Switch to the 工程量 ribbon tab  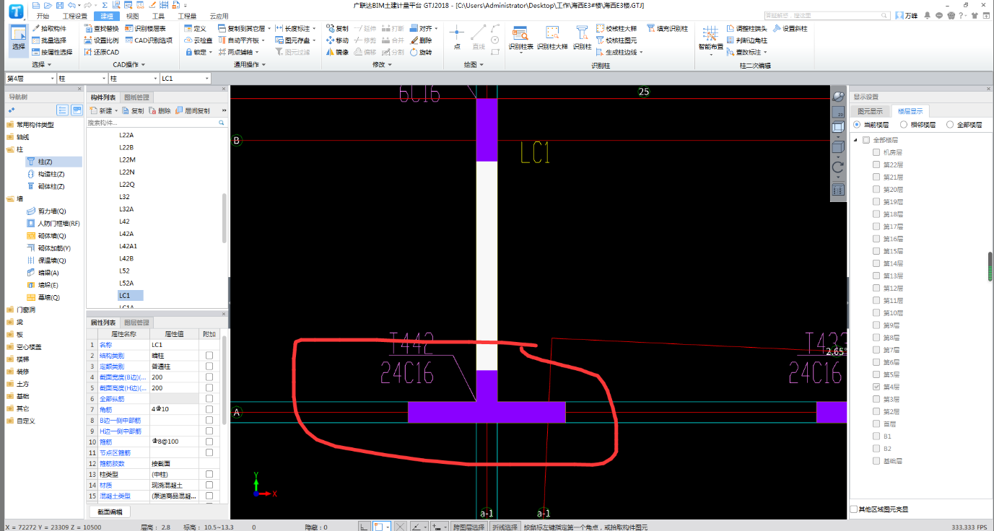tap(187, 16)
